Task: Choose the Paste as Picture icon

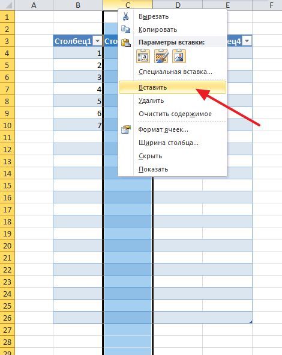Action: [179, 56]
